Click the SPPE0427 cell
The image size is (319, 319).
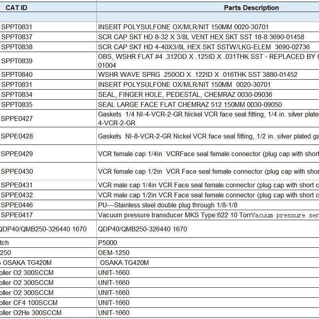click(17, 118)
